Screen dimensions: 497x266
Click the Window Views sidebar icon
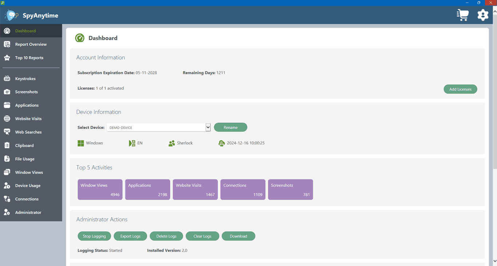click(7, 172)
